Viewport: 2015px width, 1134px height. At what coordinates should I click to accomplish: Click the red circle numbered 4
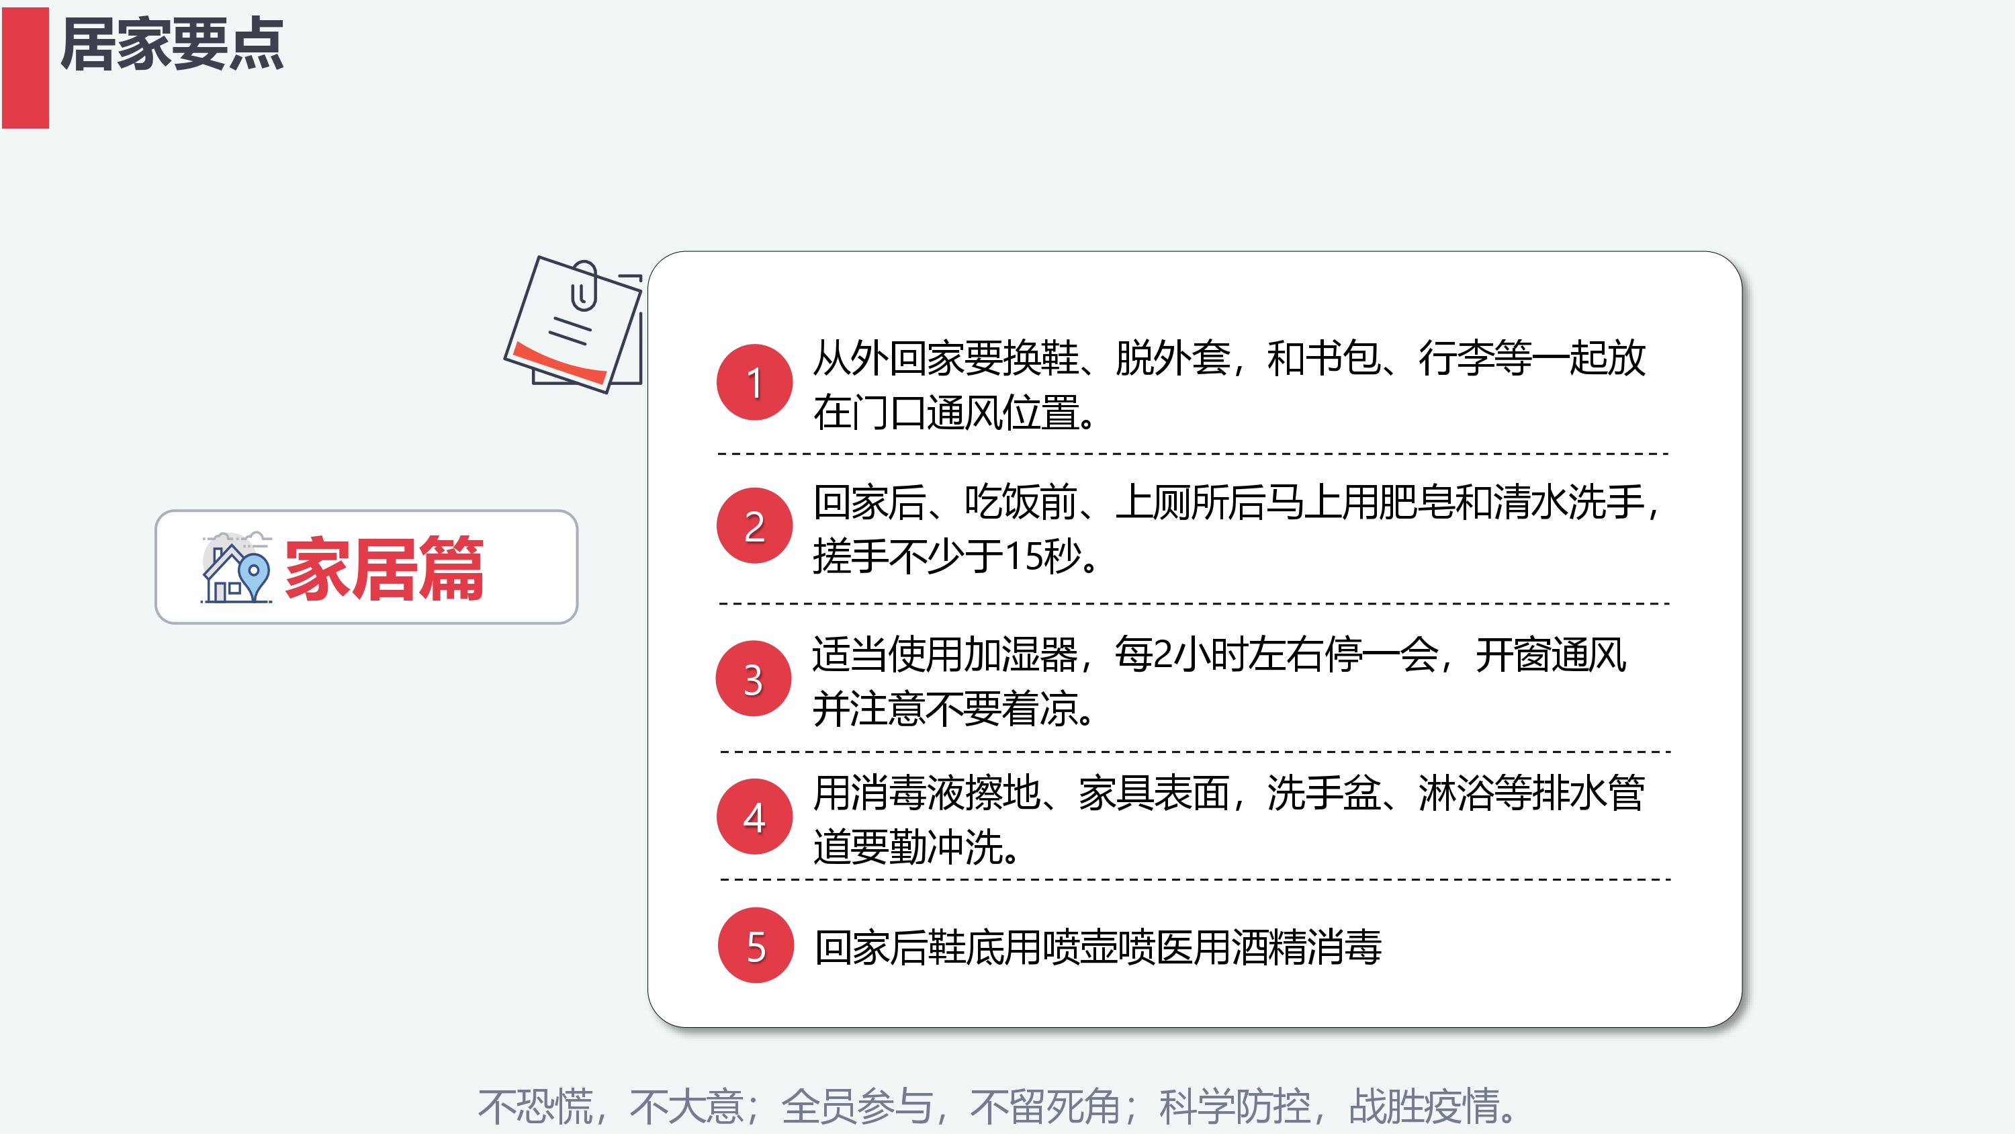coord(755,816)
